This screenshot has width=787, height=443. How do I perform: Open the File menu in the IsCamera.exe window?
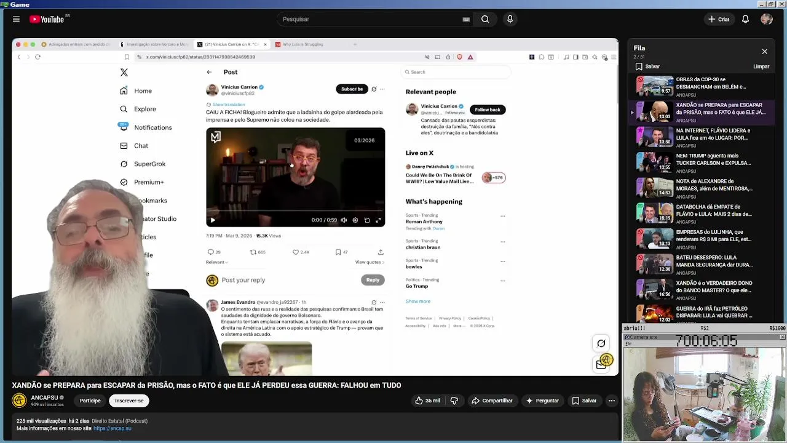point(628,343)
